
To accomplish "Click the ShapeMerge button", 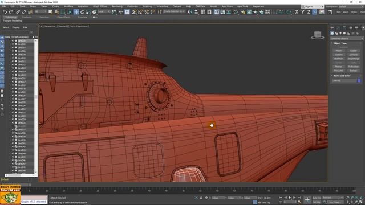I will 354,59.
